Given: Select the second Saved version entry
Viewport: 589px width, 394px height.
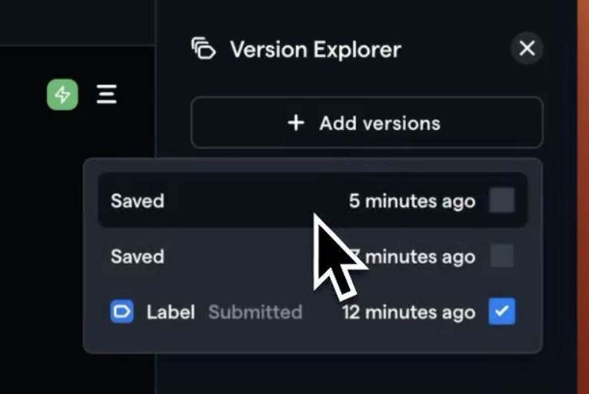Looking at the screenshot, I should [312, 256].
